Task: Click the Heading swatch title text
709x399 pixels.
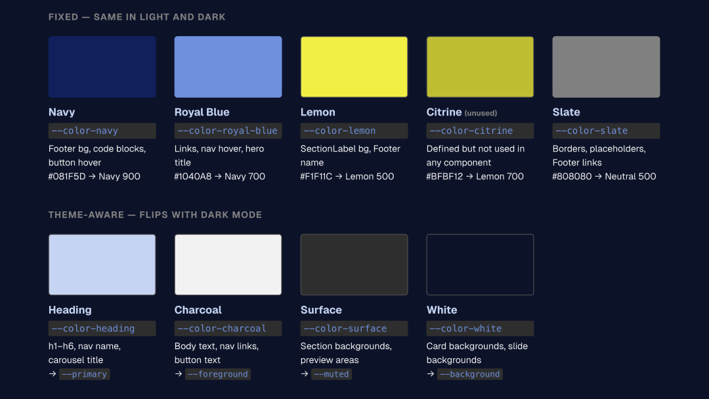Action: coord(70,310)
